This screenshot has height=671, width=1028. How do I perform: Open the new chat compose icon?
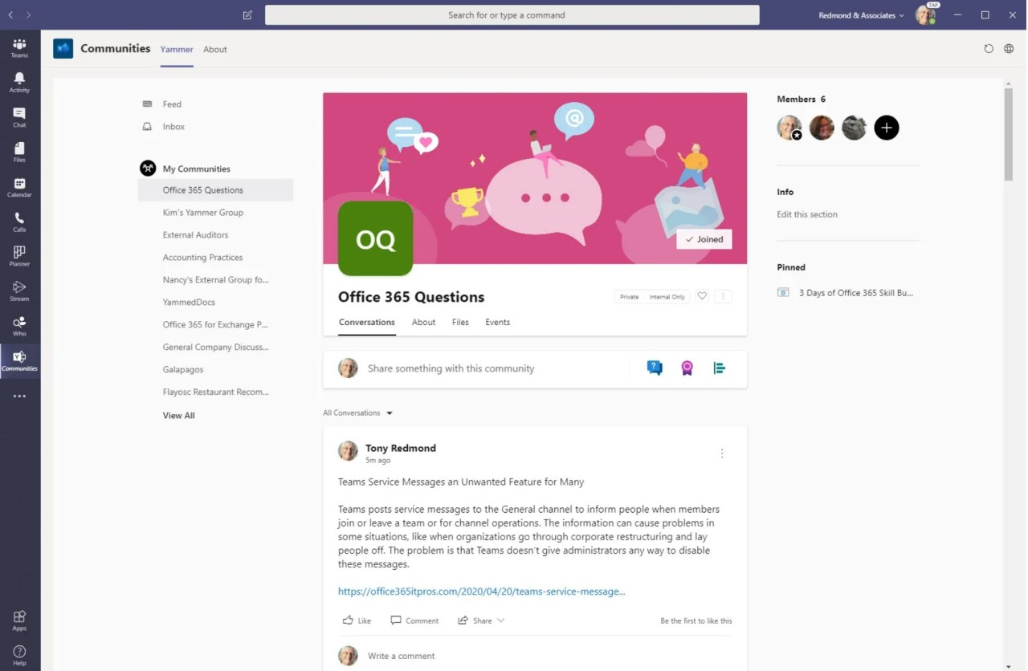click(247, 14)
